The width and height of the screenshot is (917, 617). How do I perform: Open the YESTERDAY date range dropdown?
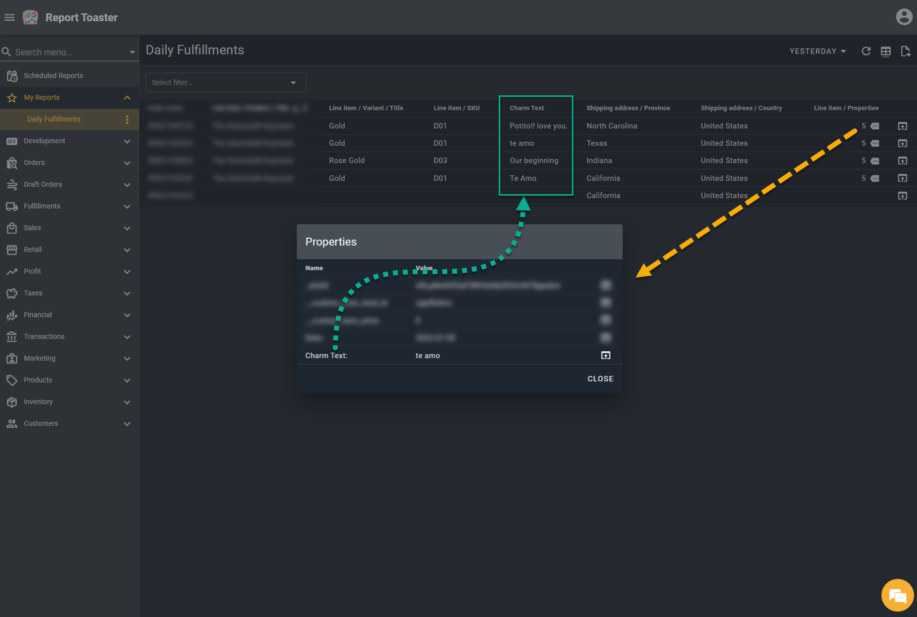coord(818,51)
